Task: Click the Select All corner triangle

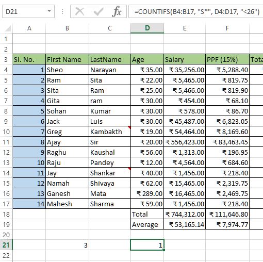Action: coord(8,28)
